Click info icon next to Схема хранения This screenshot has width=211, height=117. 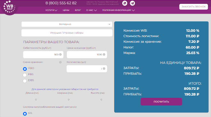click(60, 62)
